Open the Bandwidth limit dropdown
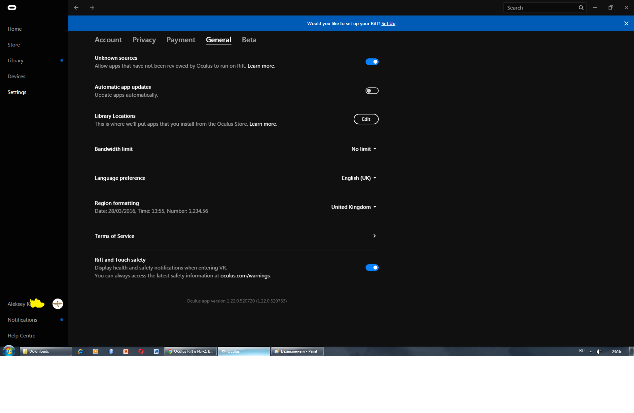Viewport: 634px width, 413px height. pyautogui.click(x=364, y=149)
